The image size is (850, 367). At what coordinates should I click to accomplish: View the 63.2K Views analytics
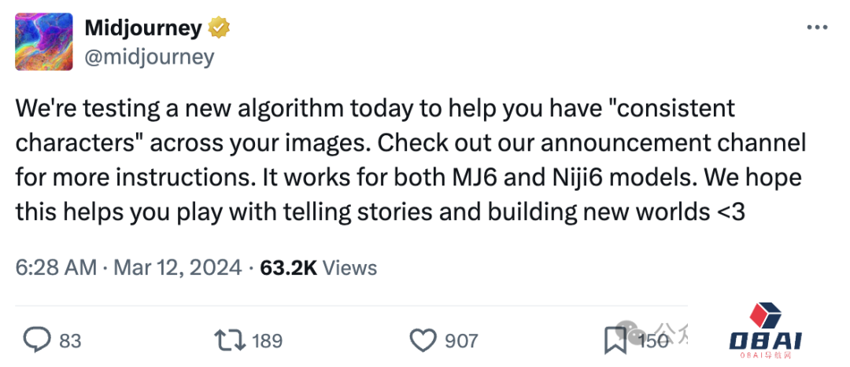pos(318,267)
